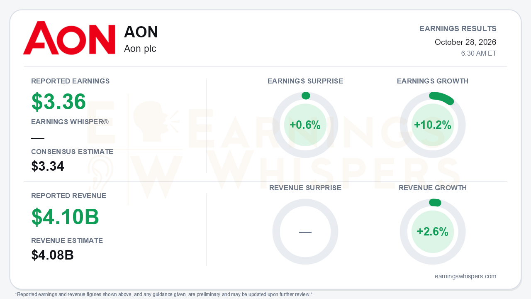The image size is (531, 299).
Task: Click the +10.2% earnings growth gauge
Action: tap(433, 125)
